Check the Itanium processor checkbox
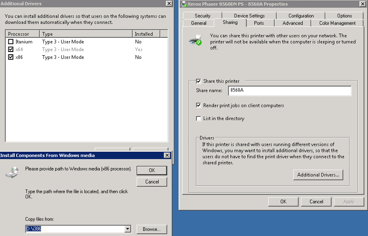The image size is (368, 236). (11, 41)
